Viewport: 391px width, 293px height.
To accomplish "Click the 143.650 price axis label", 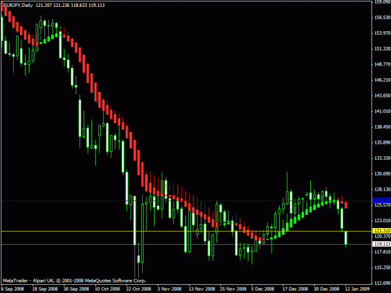I will [382, 96].
